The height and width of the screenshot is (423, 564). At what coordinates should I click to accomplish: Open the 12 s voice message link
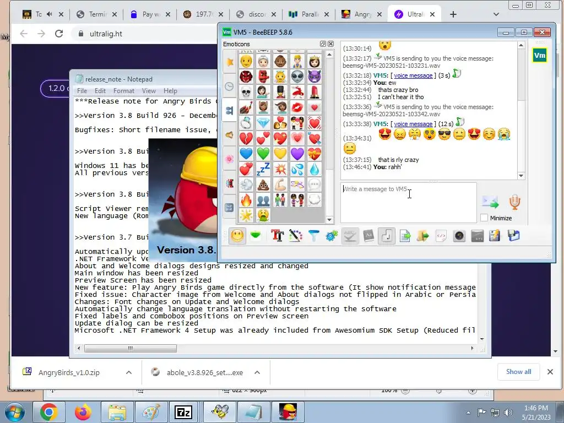[413, 124]
